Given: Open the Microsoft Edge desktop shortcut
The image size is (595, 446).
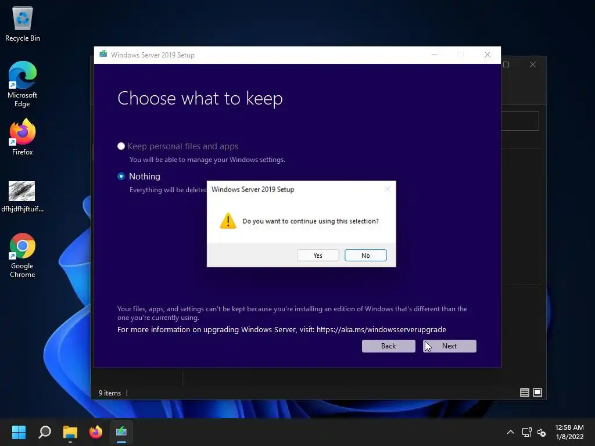Looking at the screenshot, I should pos(23,84).
